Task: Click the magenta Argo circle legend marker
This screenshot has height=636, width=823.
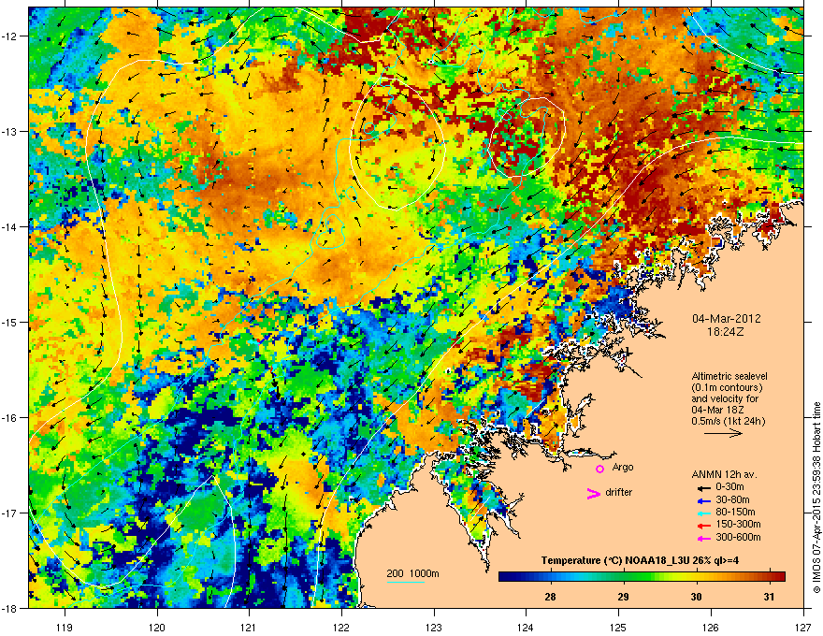Action: click(x=599, y=469)
